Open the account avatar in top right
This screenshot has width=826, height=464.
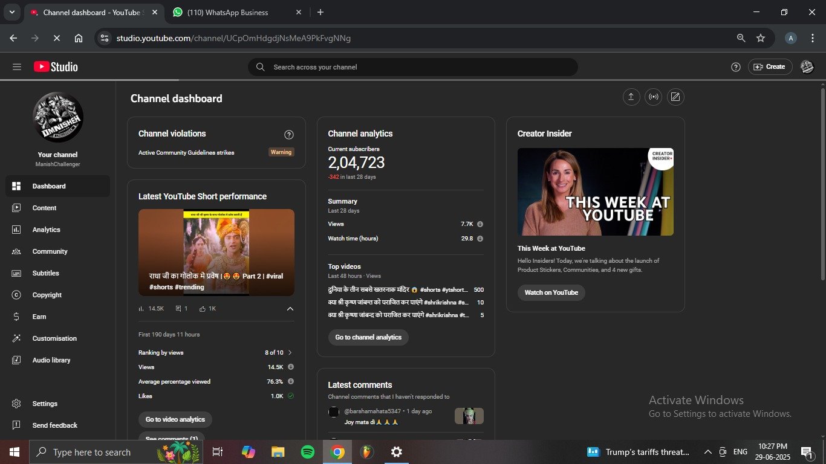pos(807,67)
